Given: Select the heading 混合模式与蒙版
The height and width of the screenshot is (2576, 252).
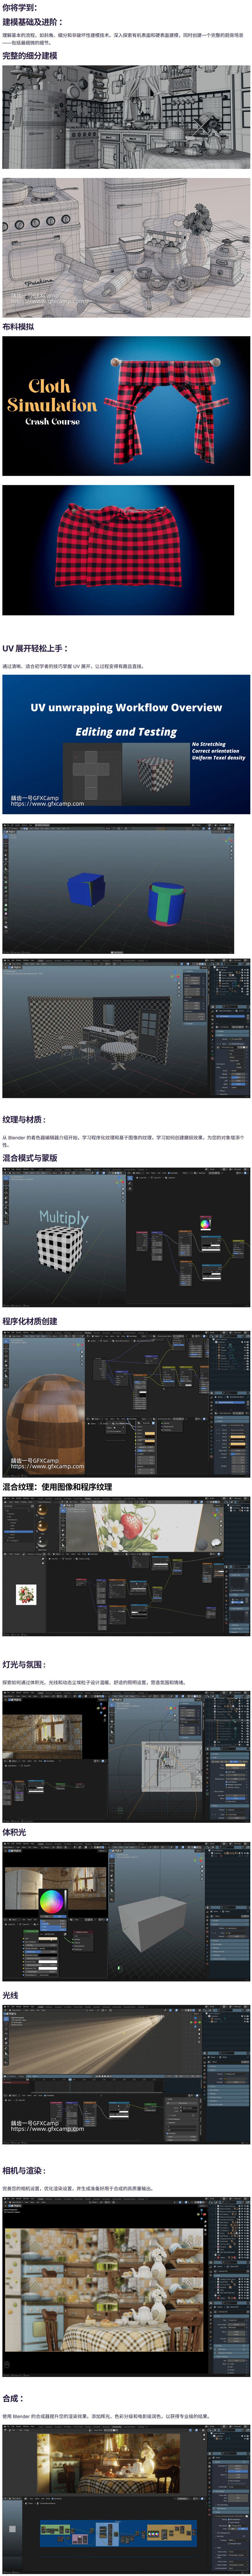Looking at the screenshot, I should click(x=30, y=1158).
